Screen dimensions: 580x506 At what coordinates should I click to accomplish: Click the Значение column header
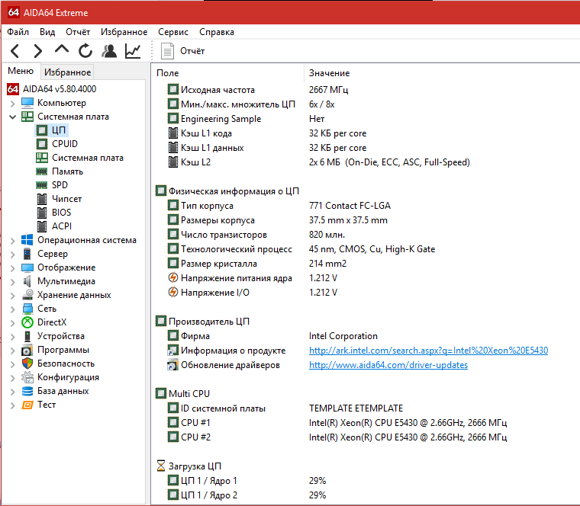pyautogui.click(x=329, y=73)
